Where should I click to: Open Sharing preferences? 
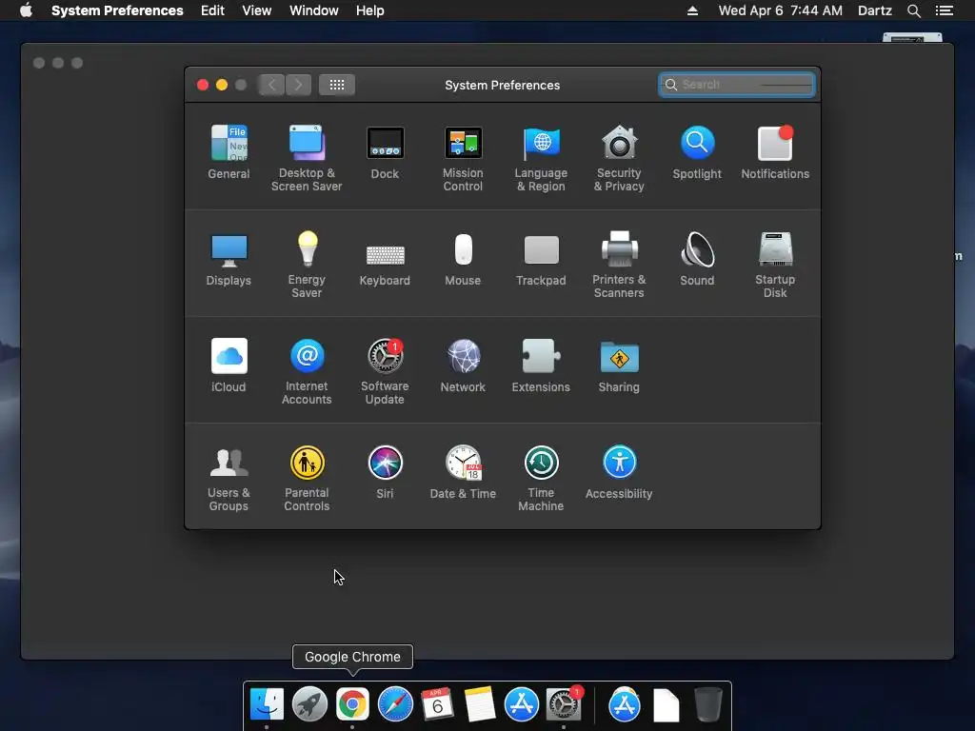point(619,365)
